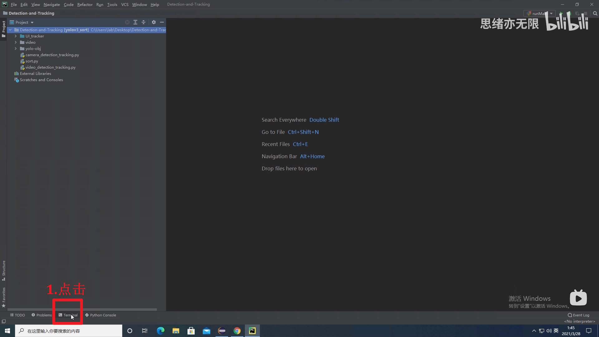
Task: Expand the UI_tracker folder
Action: 15,36
